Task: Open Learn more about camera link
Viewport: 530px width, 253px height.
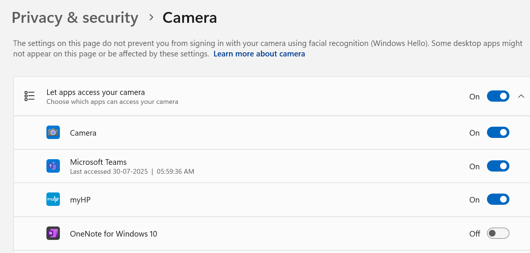Action: (x=259, y=54)
